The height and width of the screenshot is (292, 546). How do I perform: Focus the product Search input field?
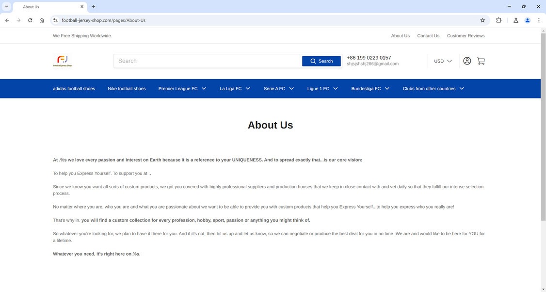[x=208, y=61]
